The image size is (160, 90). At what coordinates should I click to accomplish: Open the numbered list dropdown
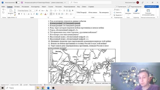57,10
